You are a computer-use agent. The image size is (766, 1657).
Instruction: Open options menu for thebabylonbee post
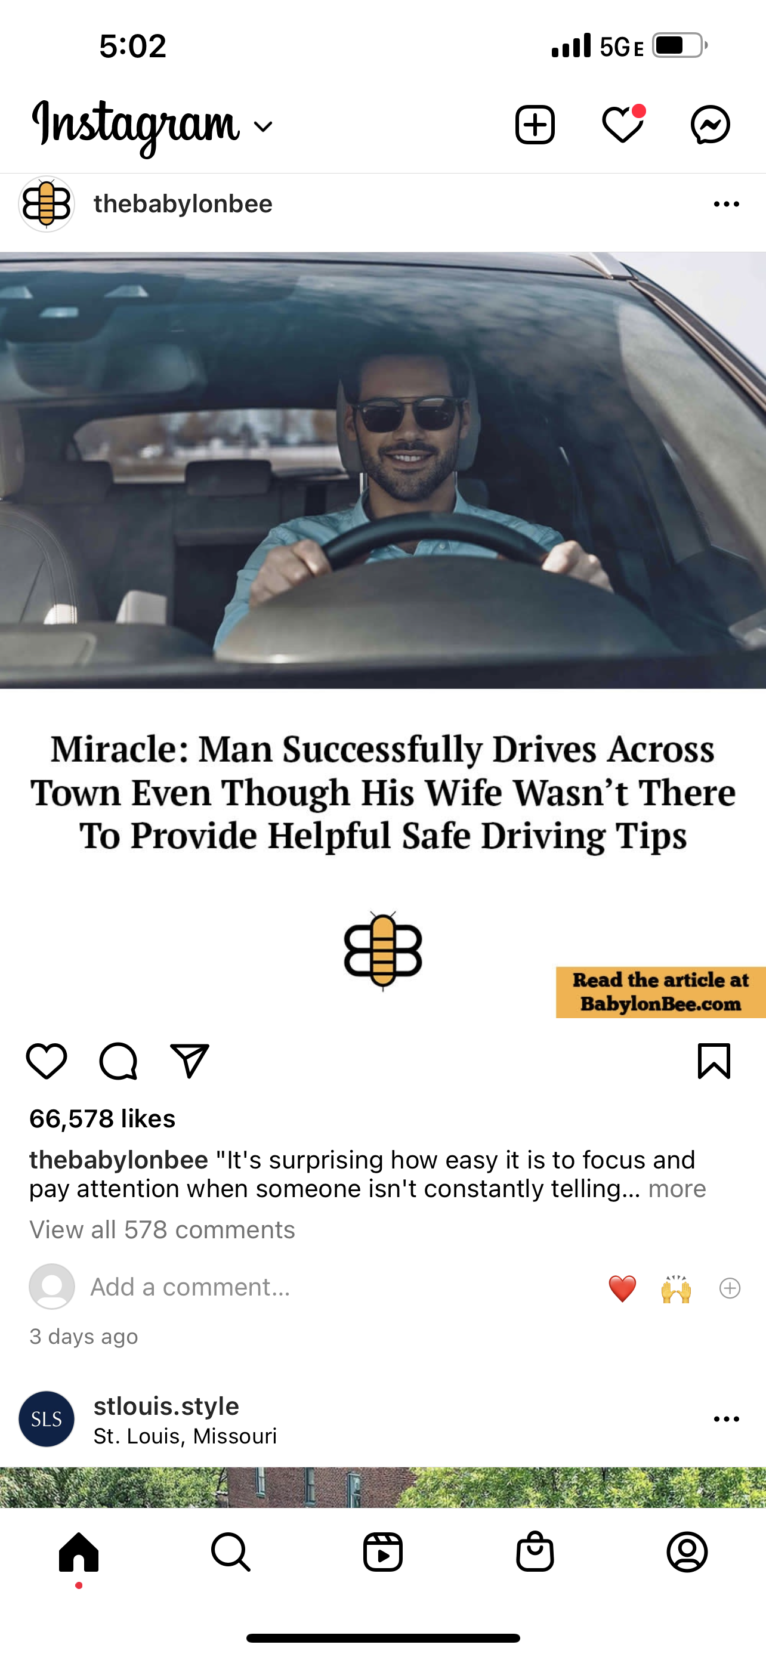(x=726, y=205)
